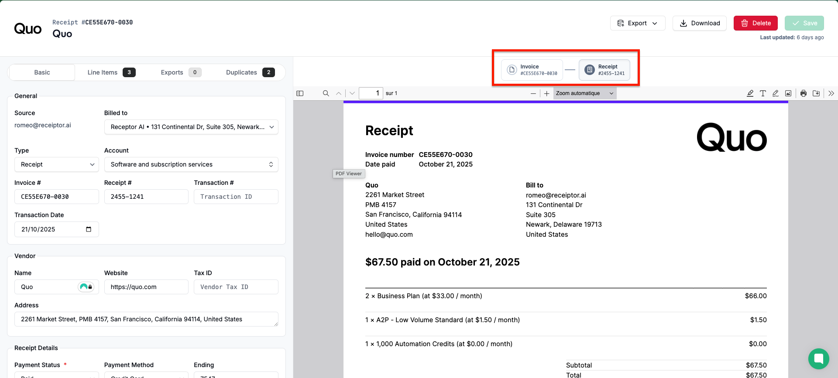Click the vendor verified lock badge
This screenshot has height=378, width=838.
[86, 287]
